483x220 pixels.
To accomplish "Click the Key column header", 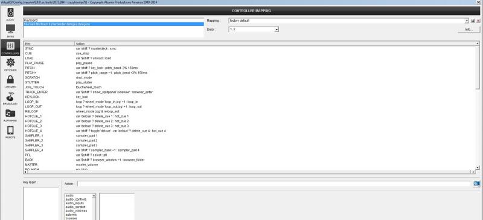I will pyautogui.click(x=49, y=44).
